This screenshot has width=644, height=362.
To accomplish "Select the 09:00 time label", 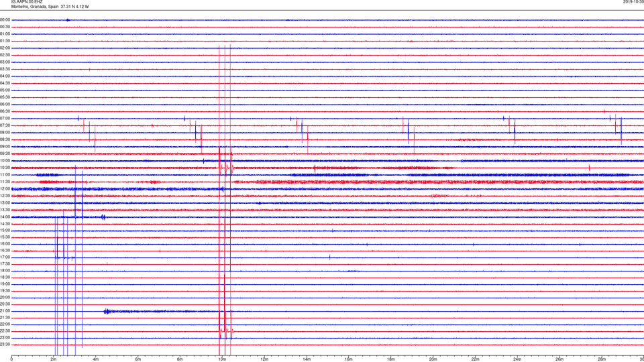I will pos(5,147).
